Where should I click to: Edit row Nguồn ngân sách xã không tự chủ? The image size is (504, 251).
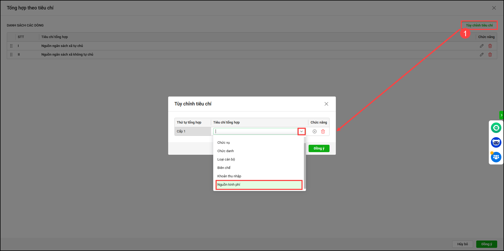tap(481, 55)
